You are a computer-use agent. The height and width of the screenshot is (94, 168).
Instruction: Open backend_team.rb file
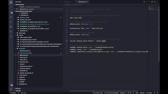(x=25, y=51)
